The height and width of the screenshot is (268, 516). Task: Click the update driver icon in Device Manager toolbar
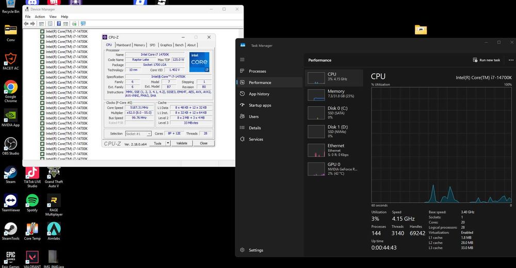(74, 24)
